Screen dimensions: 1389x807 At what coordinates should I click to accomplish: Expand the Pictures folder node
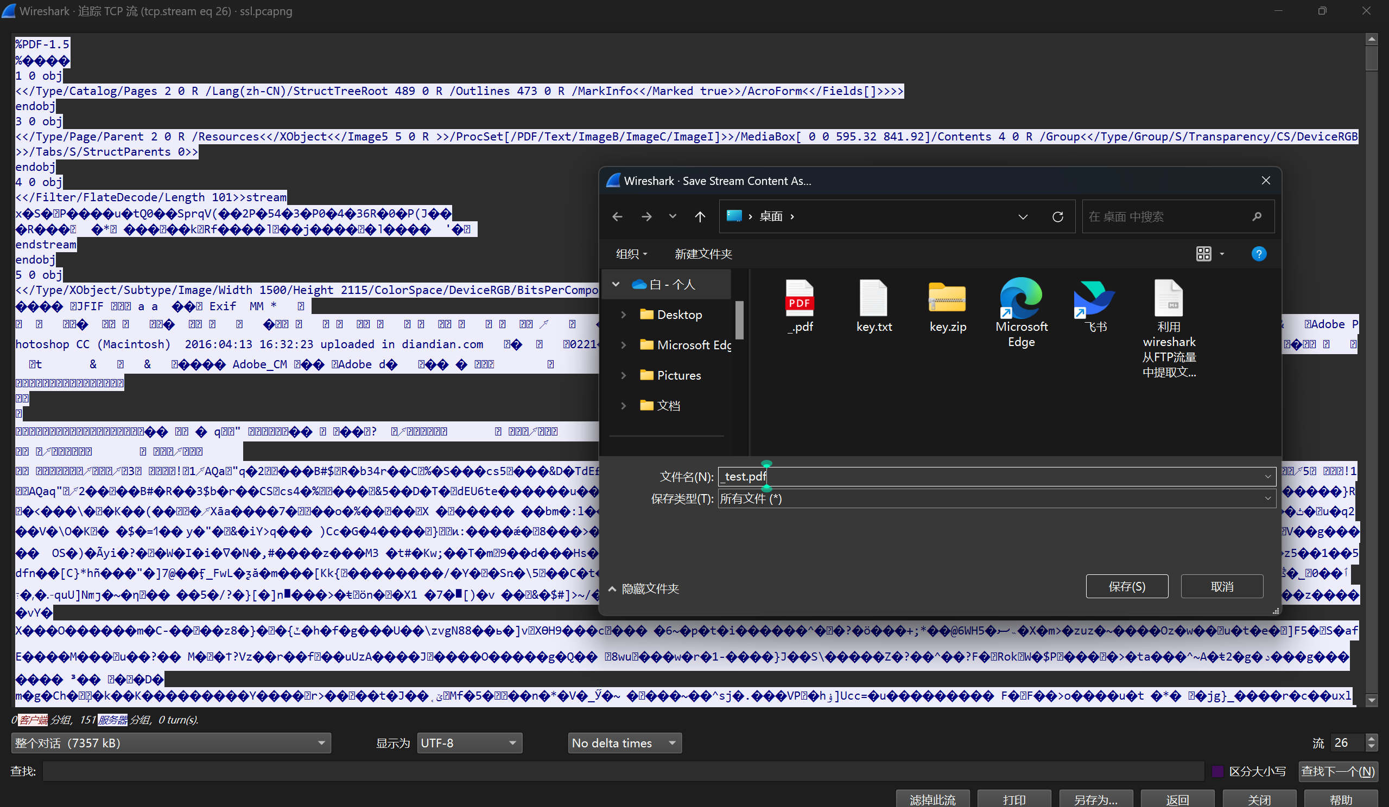point(624,375)
